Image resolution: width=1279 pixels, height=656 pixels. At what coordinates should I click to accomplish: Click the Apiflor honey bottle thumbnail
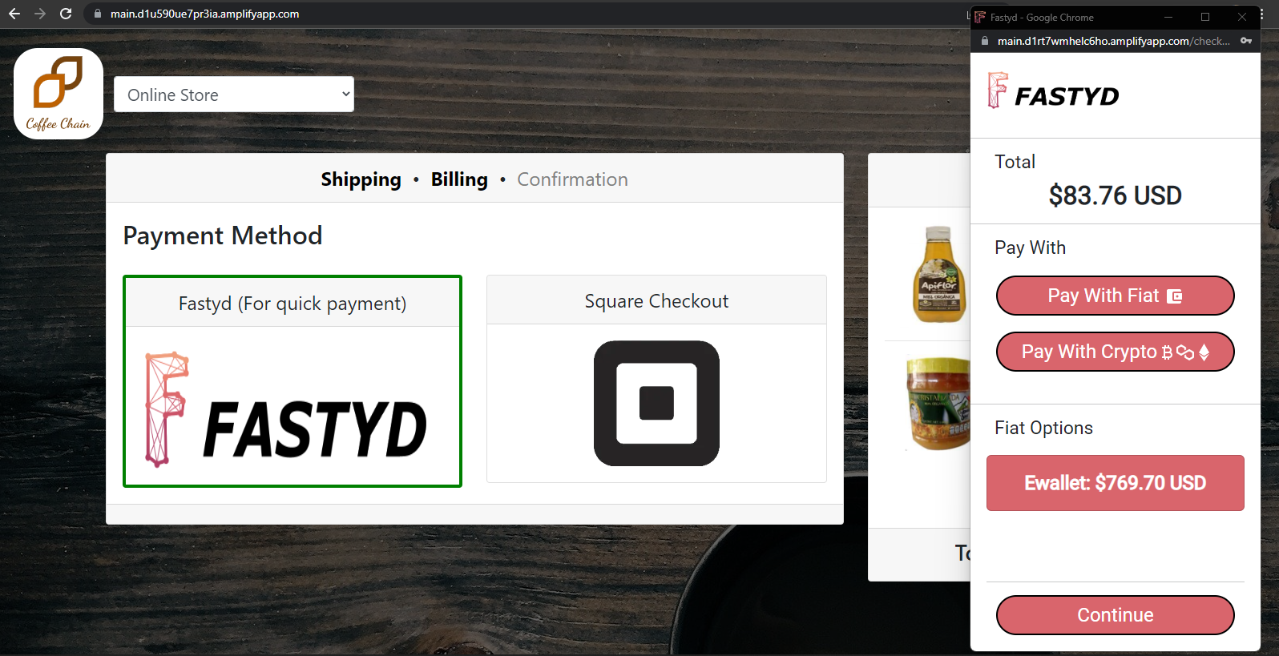click(x=940, y=274)
